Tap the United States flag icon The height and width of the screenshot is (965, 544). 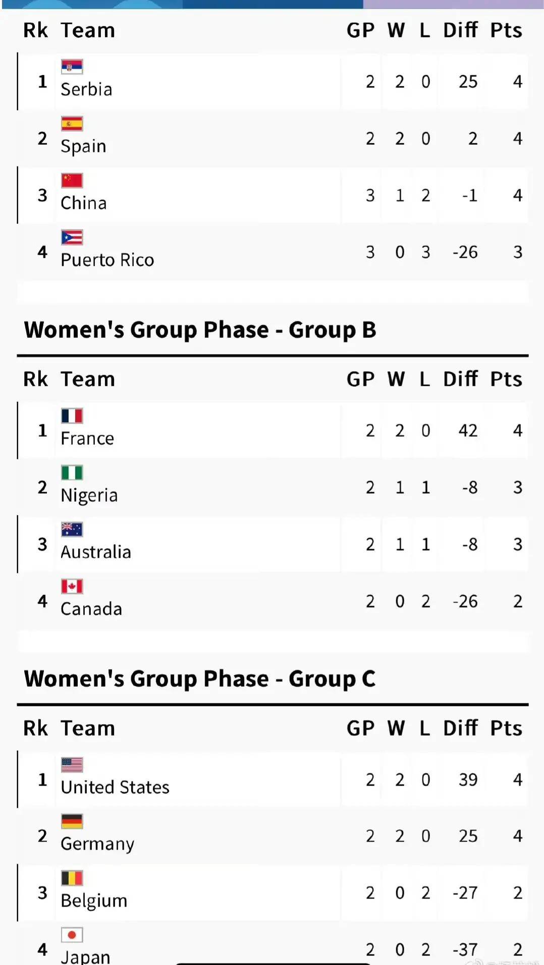(72, 765)
